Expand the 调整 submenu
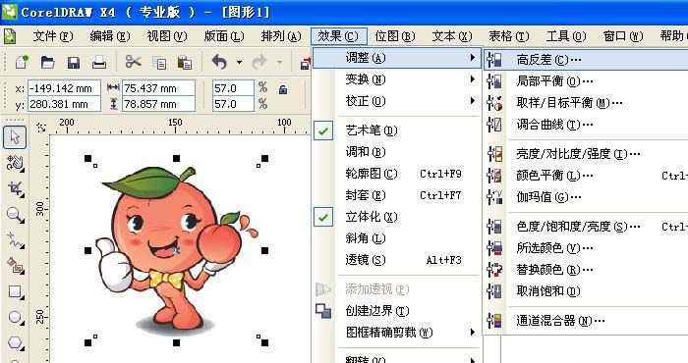This screenshot has height=363, width=688. (397, 58)
